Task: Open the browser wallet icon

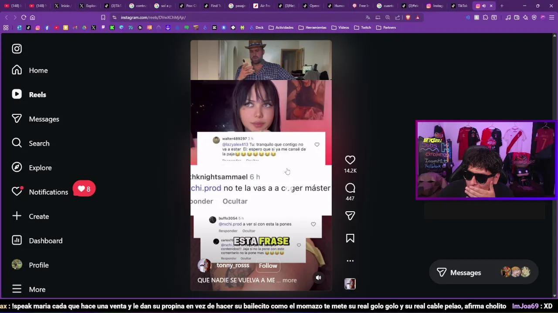Action: tap(517, 17)
